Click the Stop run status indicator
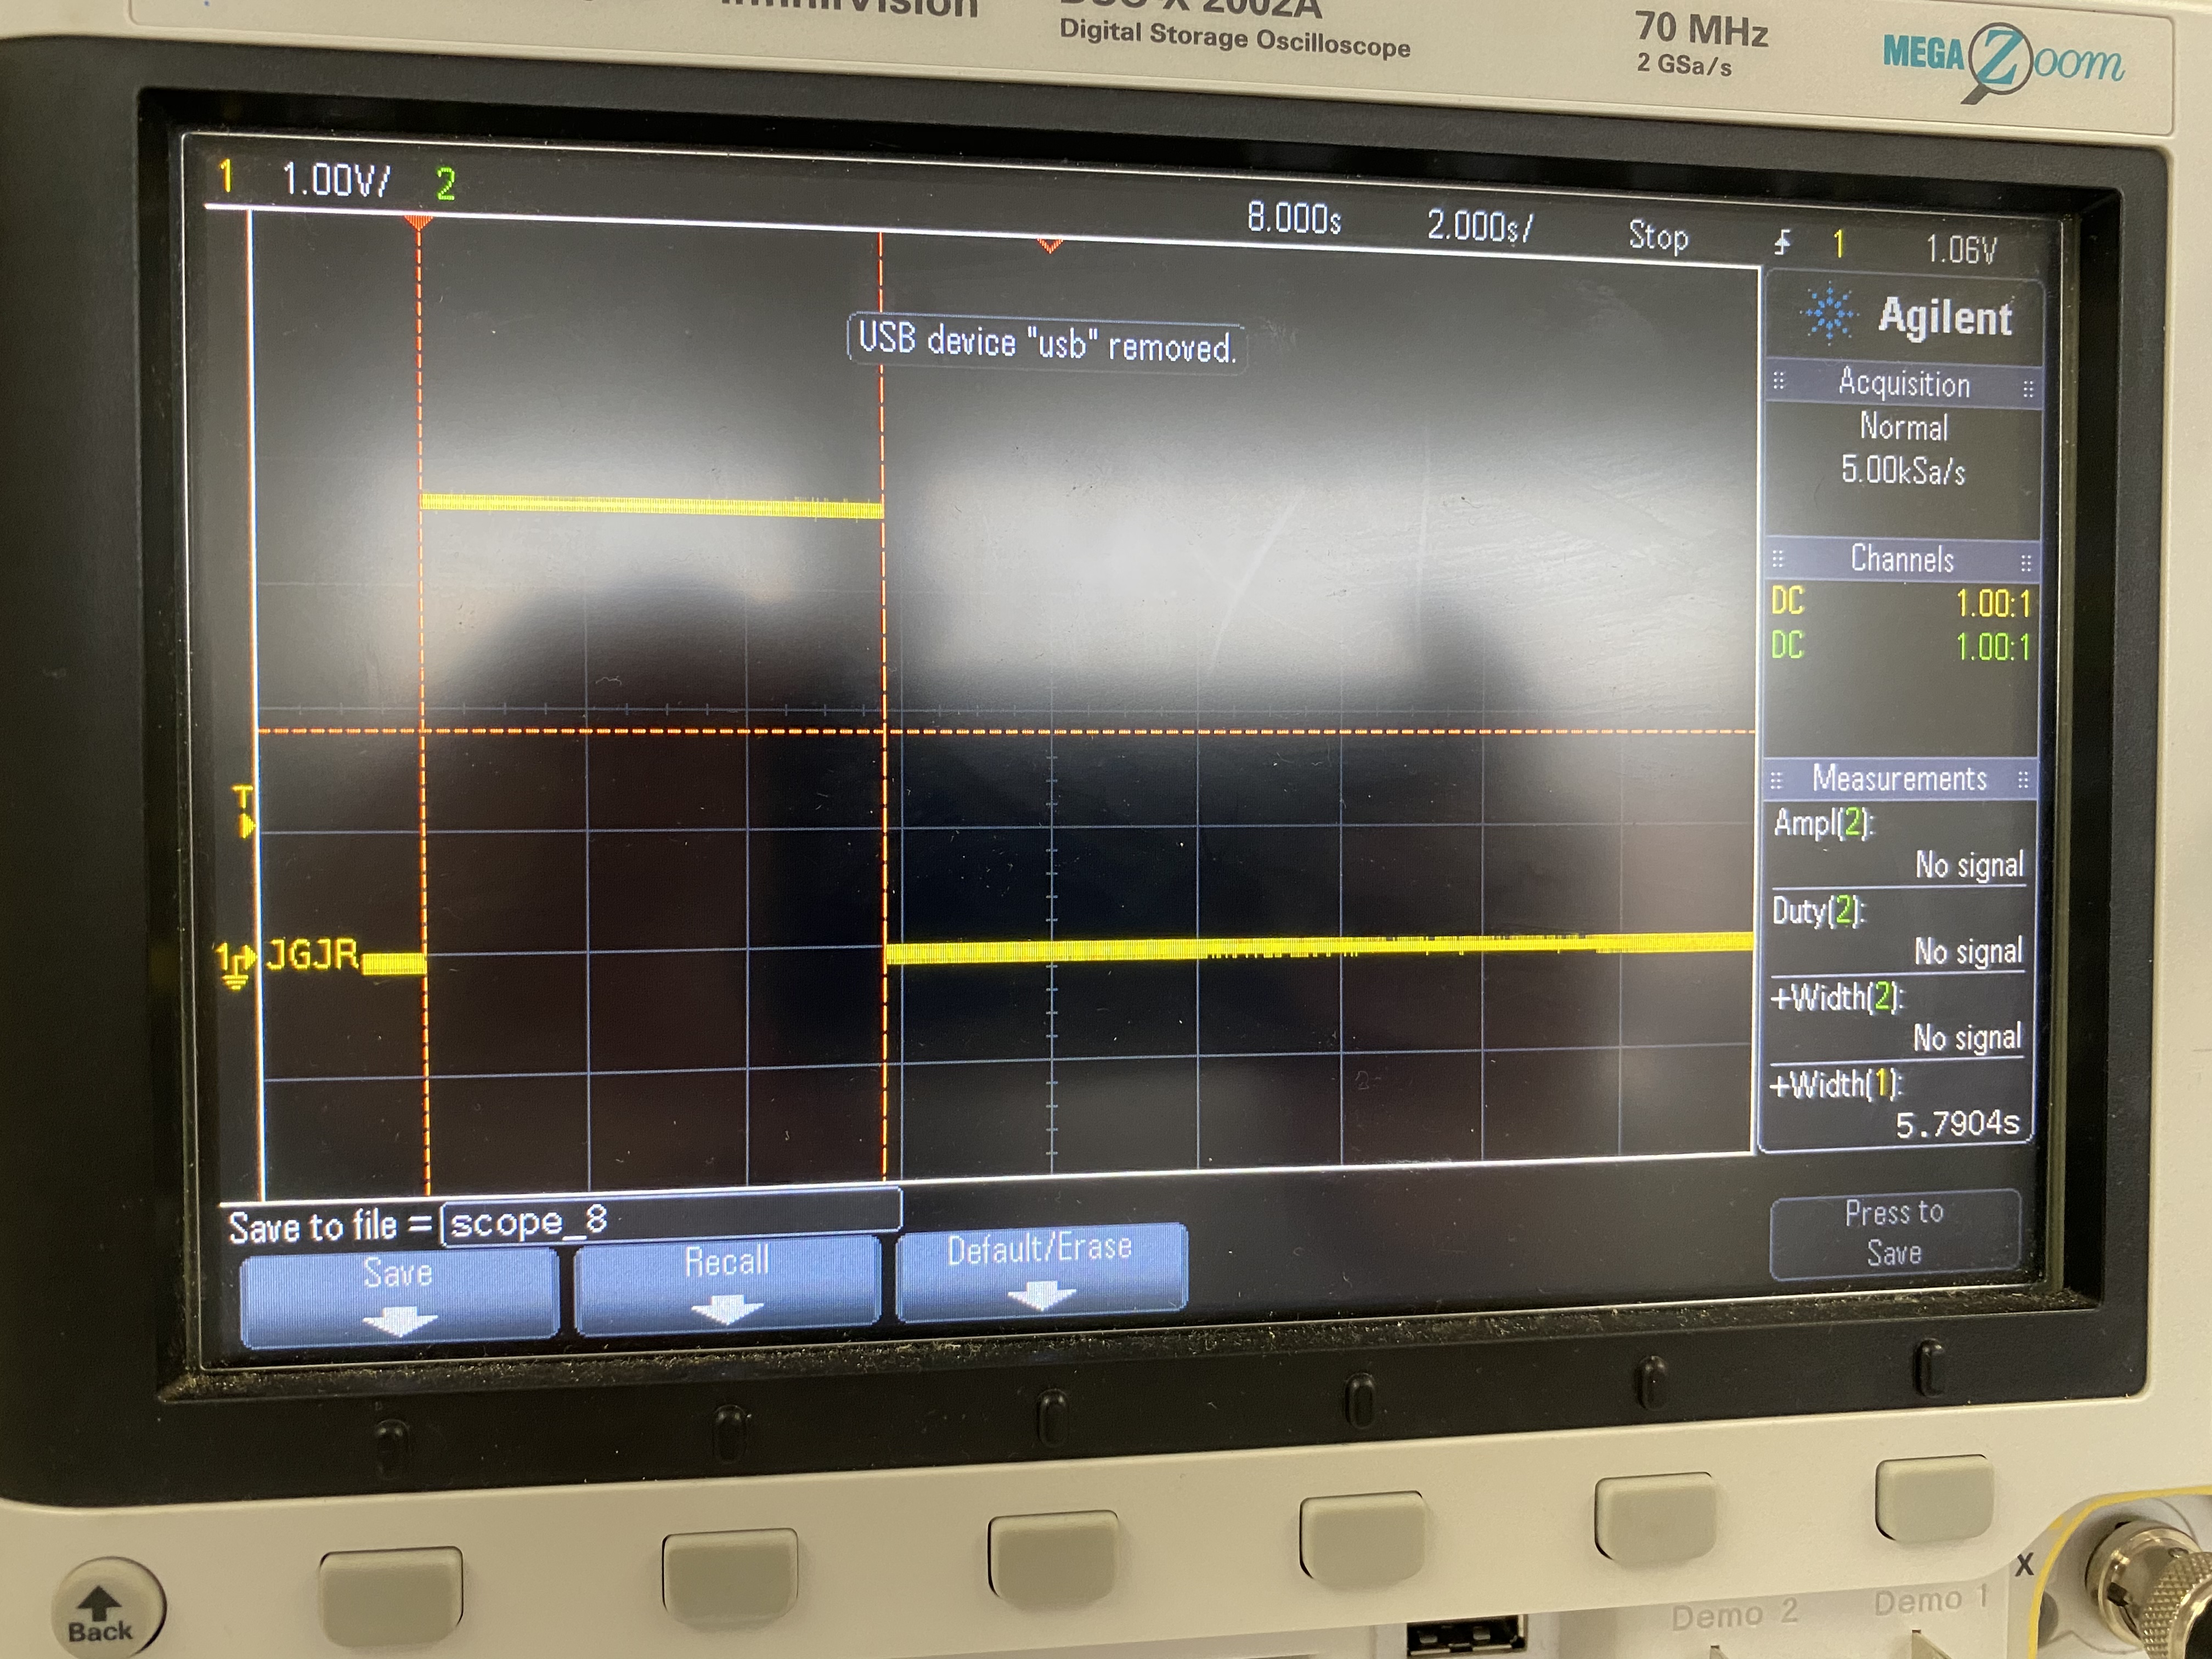 (x=1658, y=236)
